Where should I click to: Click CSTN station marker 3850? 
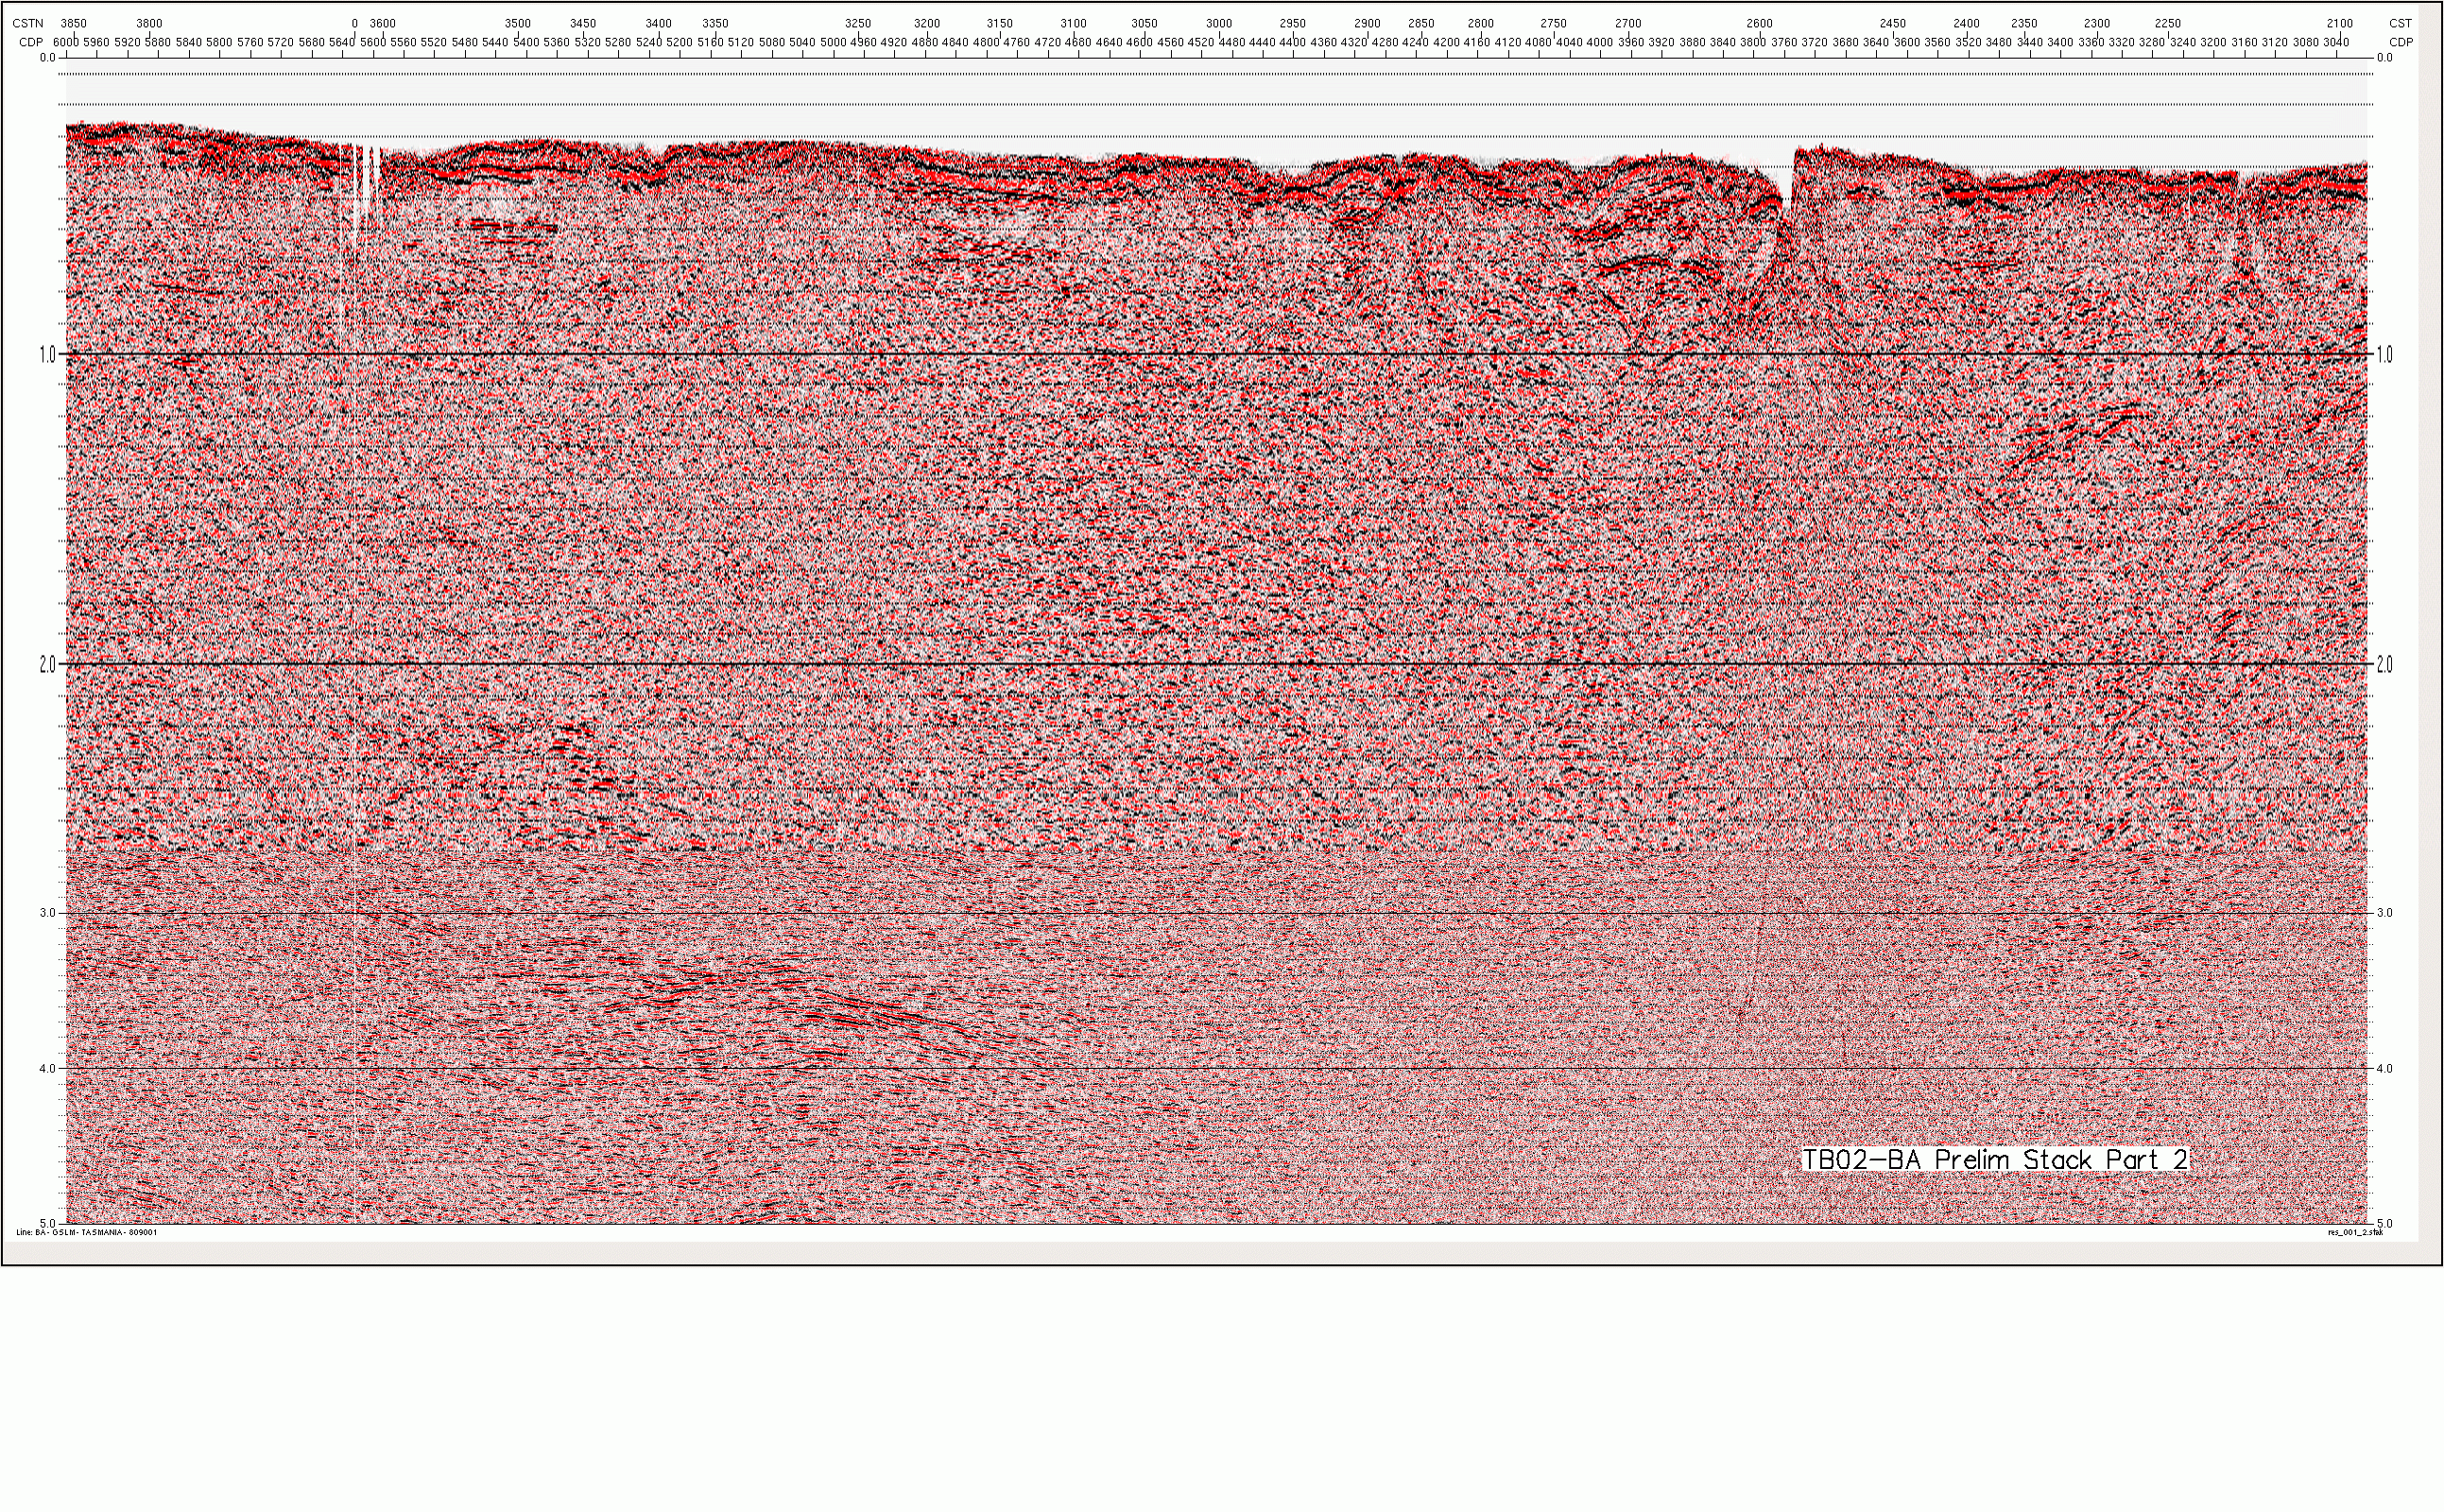pyautogui.click(x=73, y=23)
